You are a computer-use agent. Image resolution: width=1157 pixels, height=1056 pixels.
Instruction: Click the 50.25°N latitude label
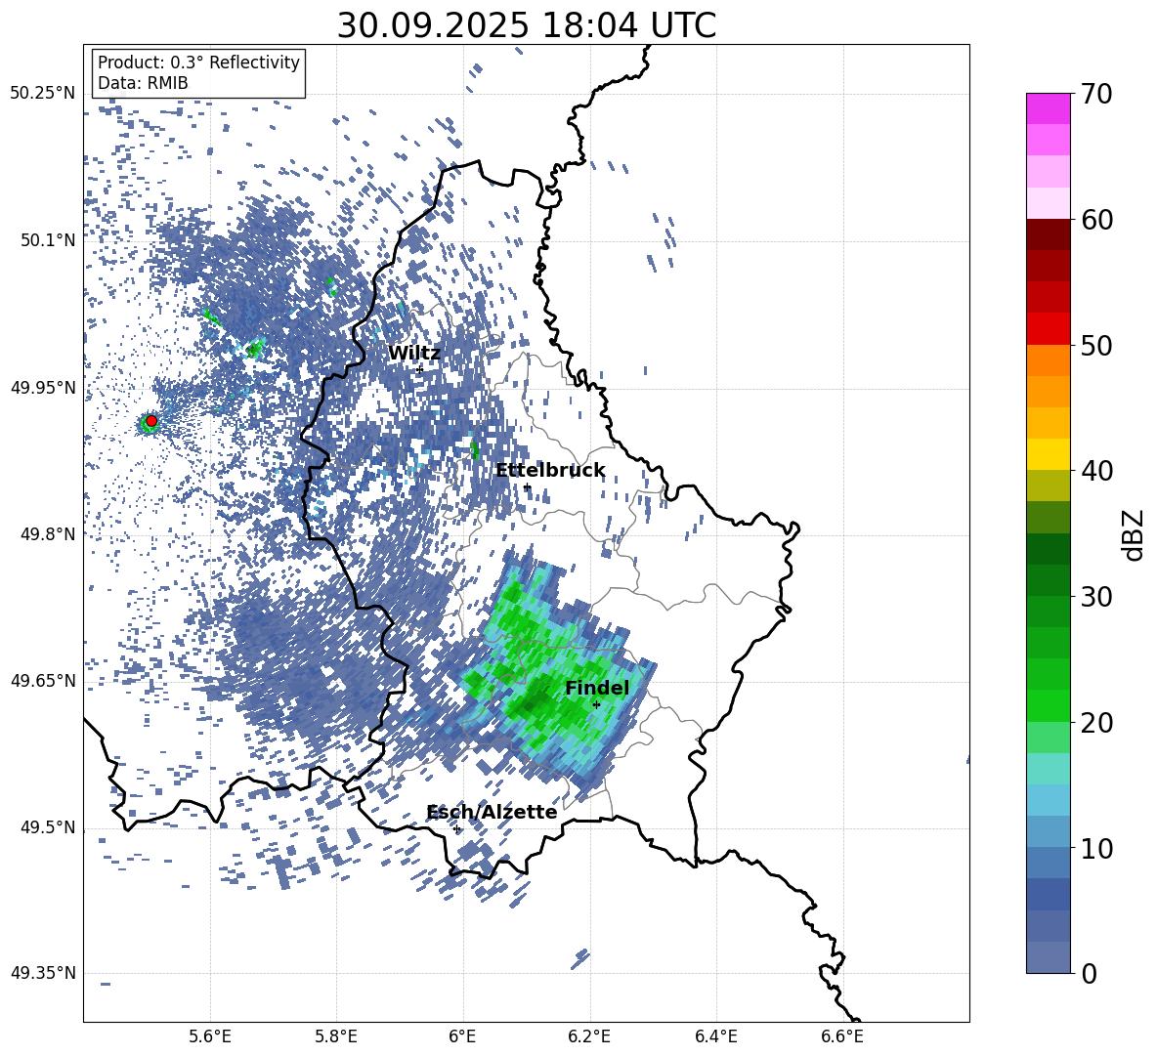43,94
